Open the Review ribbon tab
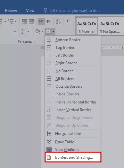Viewport: 124px width, 168px height. (11, 11)
